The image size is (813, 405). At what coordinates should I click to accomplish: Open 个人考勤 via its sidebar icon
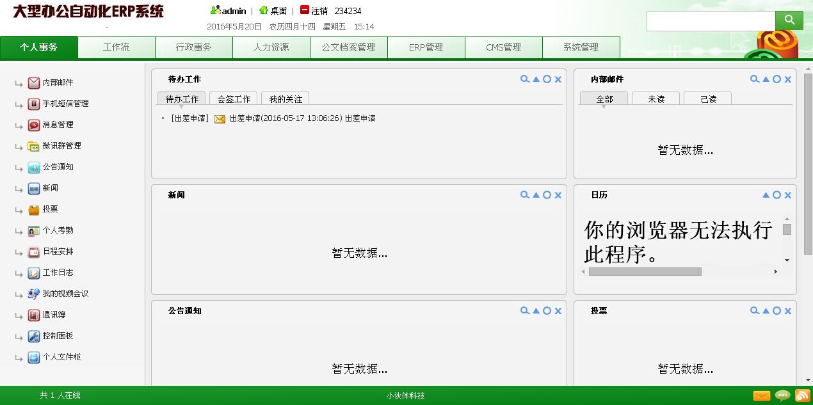point(33,230)
